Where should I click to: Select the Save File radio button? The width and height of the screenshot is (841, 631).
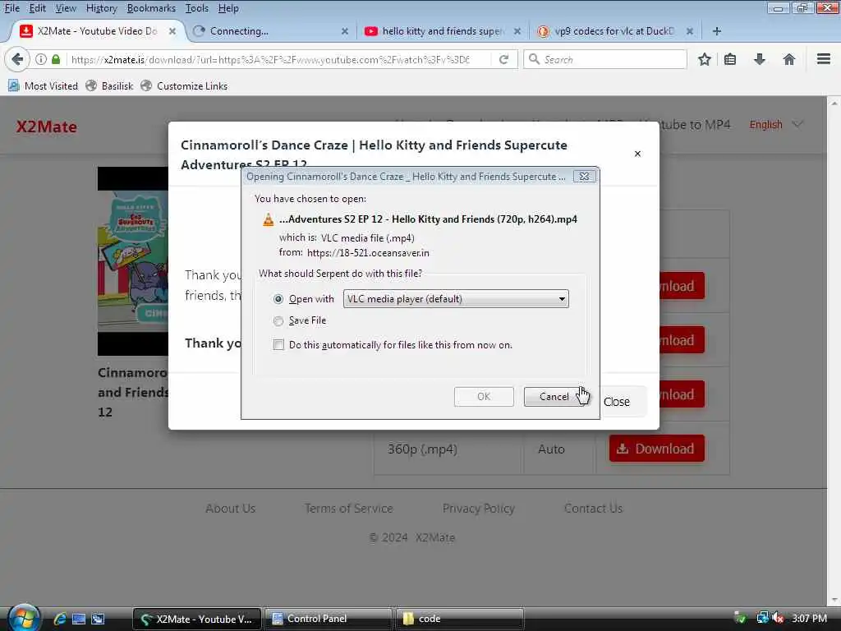click(278, 321)
